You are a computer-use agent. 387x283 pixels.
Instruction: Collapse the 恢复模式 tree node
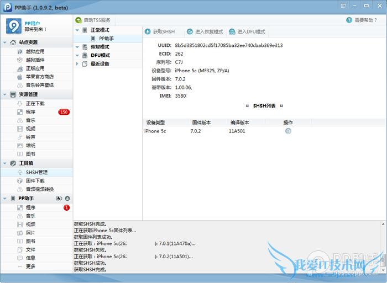click(77, 47)
